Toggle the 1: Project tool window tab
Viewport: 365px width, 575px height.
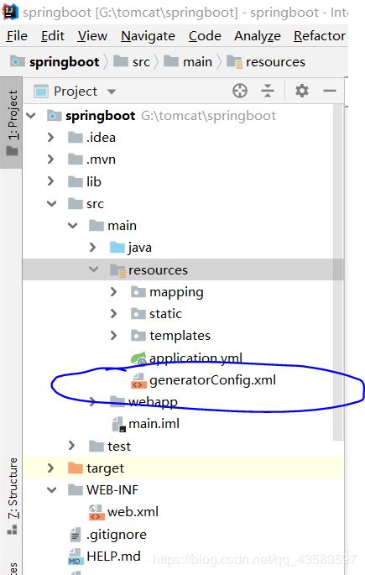tap(12, 123)
